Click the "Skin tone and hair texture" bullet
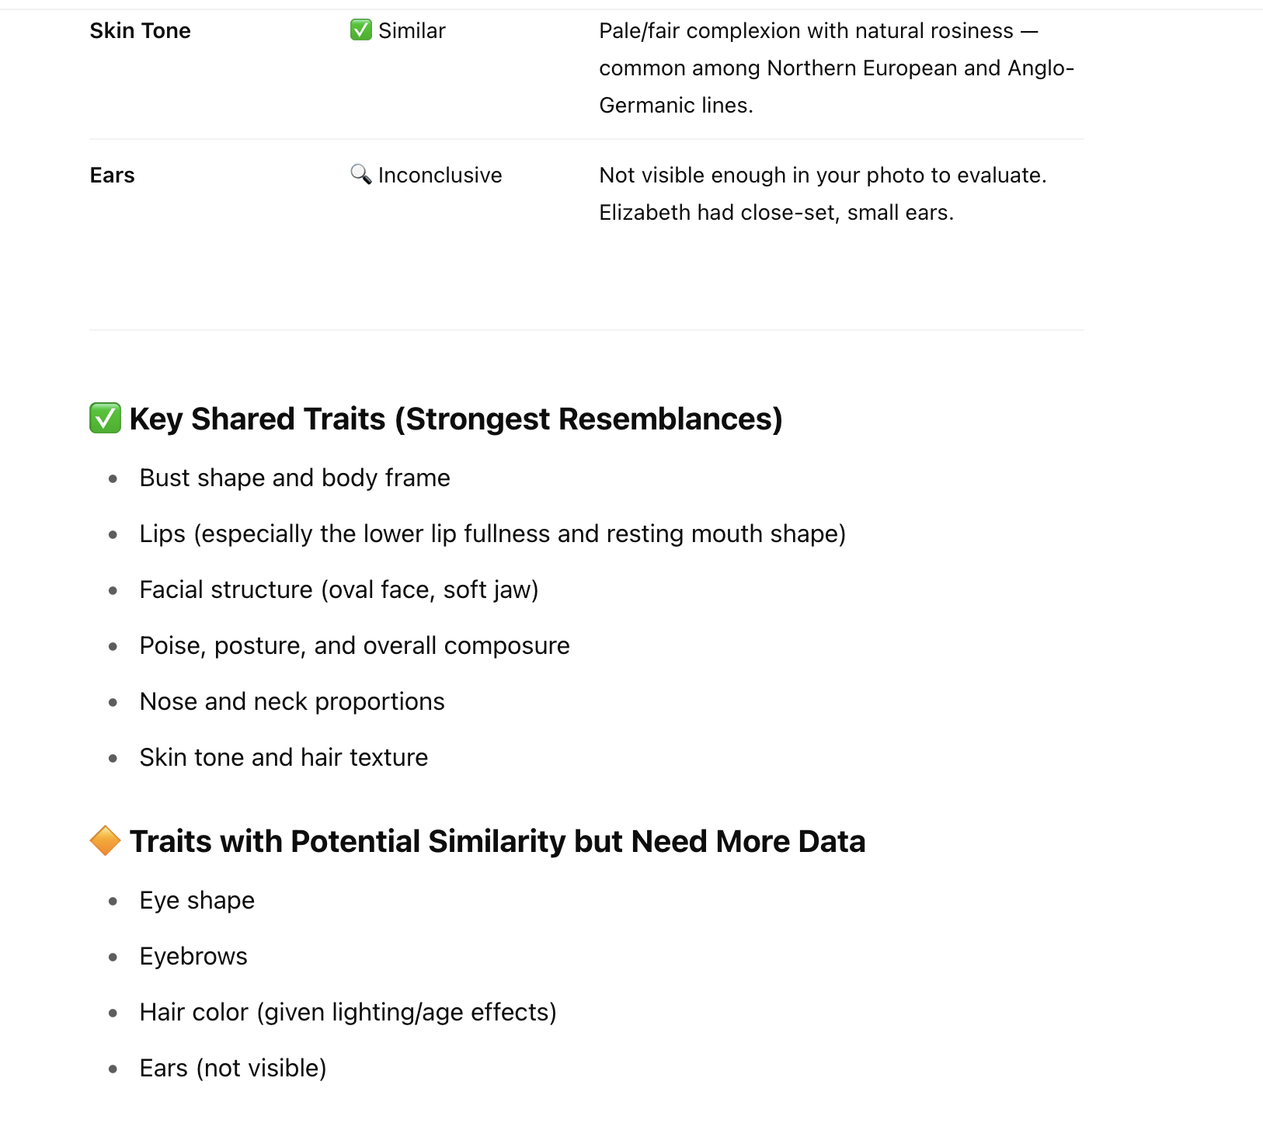Viewport: 1263px width, 1123px height. (x=284, y=758)
